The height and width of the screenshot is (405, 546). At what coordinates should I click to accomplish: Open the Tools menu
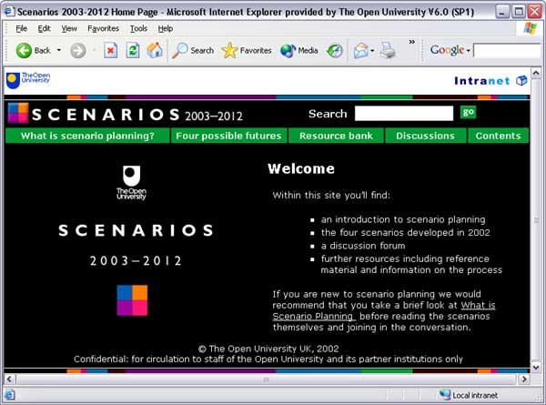coord(138,28)
